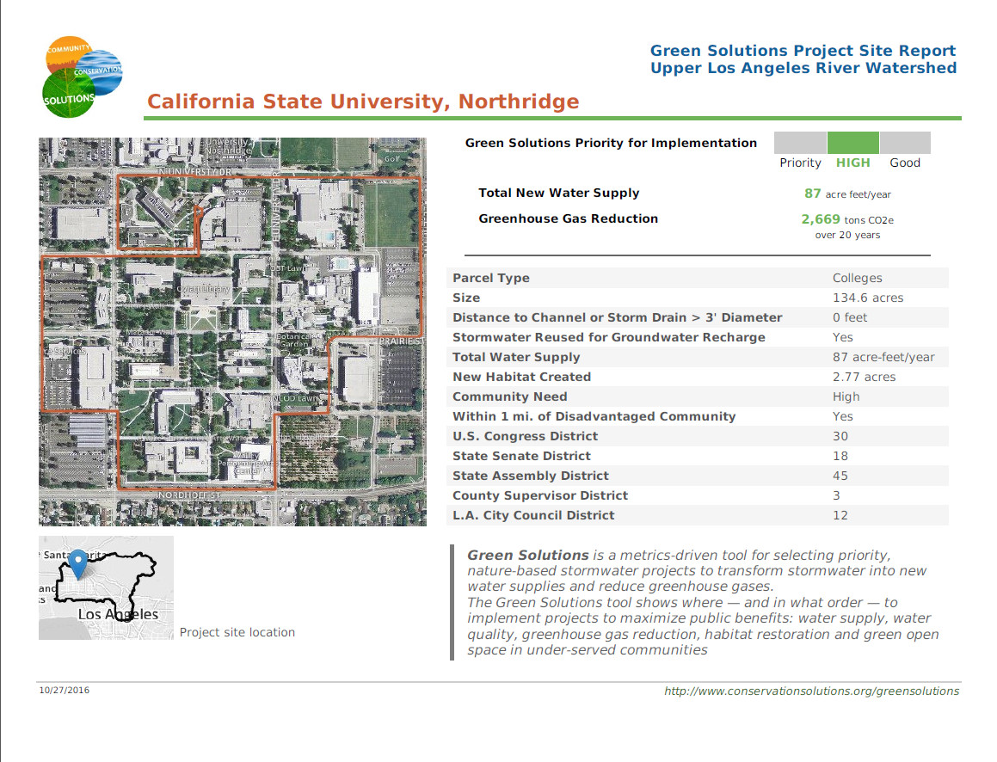Click Stormwater Reused for Groundwater Recharge label
Image resolution: width=997 pixels, height=762 pixels.
click(608, 337)
